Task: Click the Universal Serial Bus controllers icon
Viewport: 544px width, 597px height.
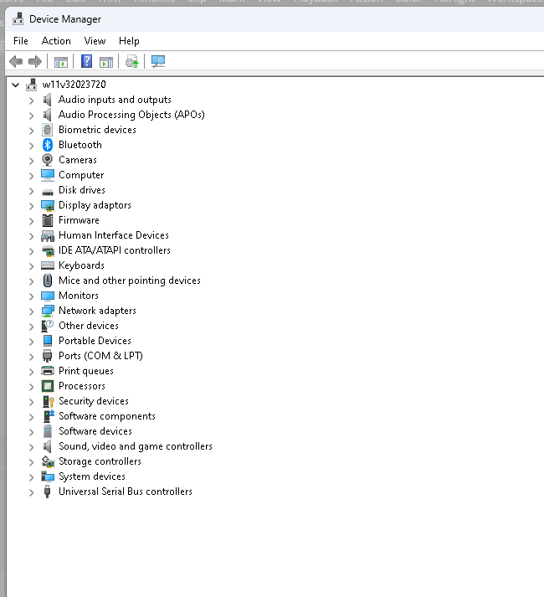Action: tap(48, 491)
